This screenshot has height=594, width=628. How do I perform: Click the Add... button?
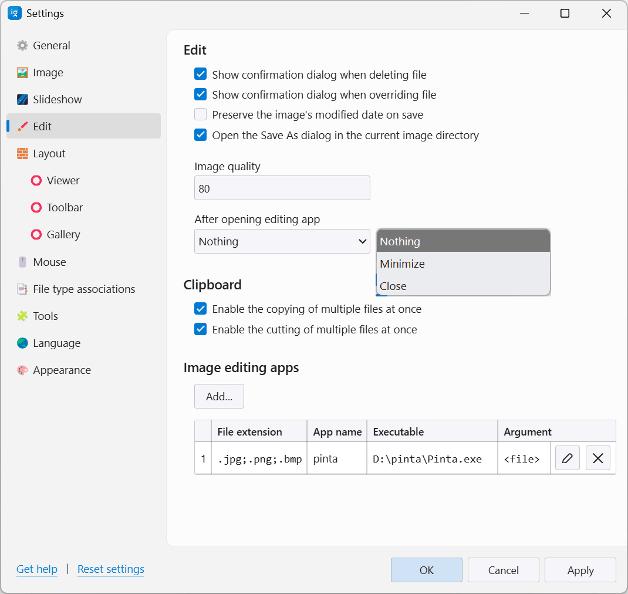pyautogui.click(x=219, y=397)
